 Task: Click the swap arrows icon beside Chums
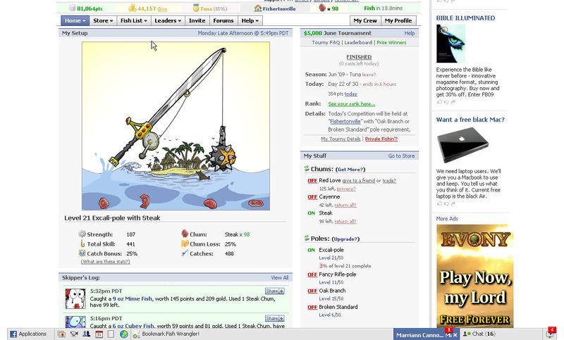point(307,168)
